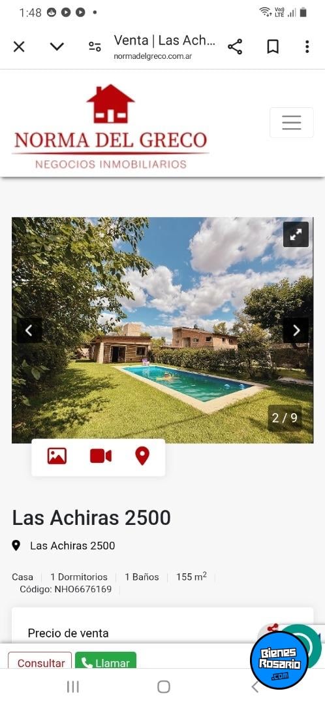Close the browser custom tab
Viewport: 325px width, 706px height.
tap(19, 46)
